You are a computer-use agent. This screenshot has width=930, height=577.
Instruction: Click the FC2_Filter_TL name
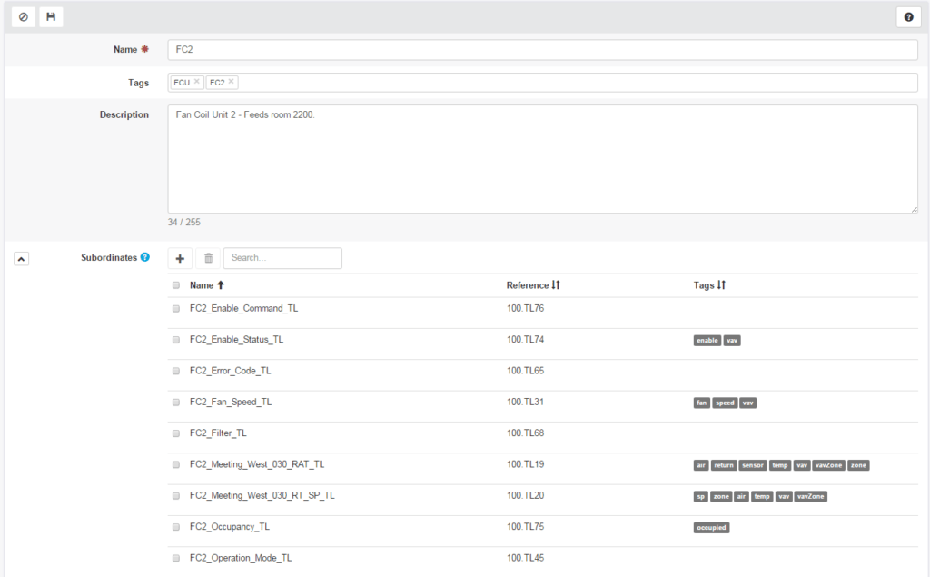[218, 433]
